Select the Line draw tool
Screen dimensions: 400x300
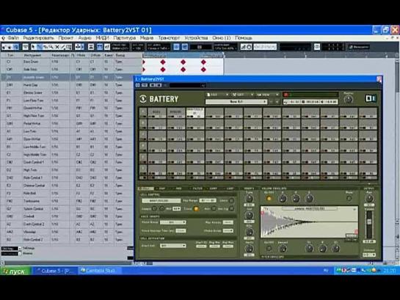click(63, 47)
